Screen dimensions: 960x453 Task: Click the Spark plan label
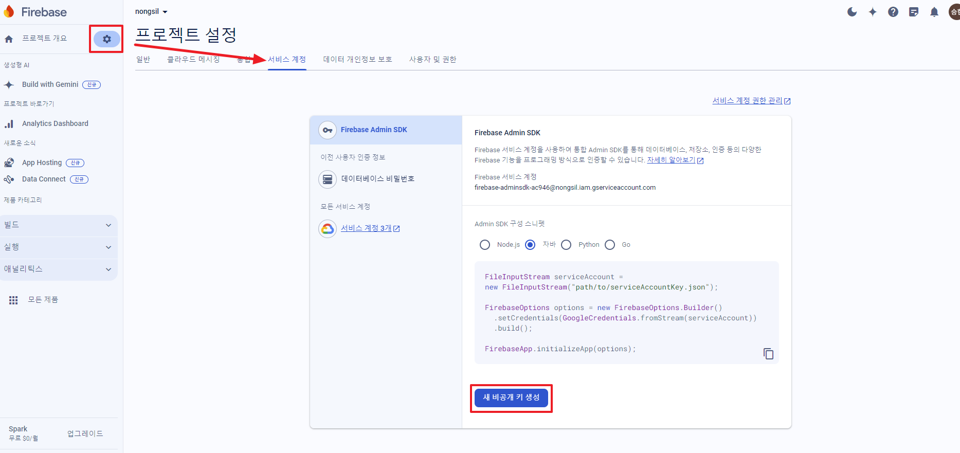pyautogui.click(x=18, y=429)
